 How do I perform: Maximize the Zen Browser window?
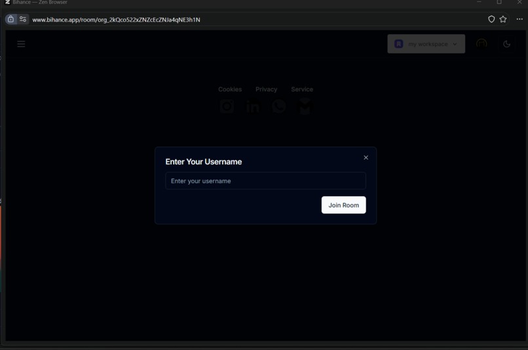(x=499, y=2)
